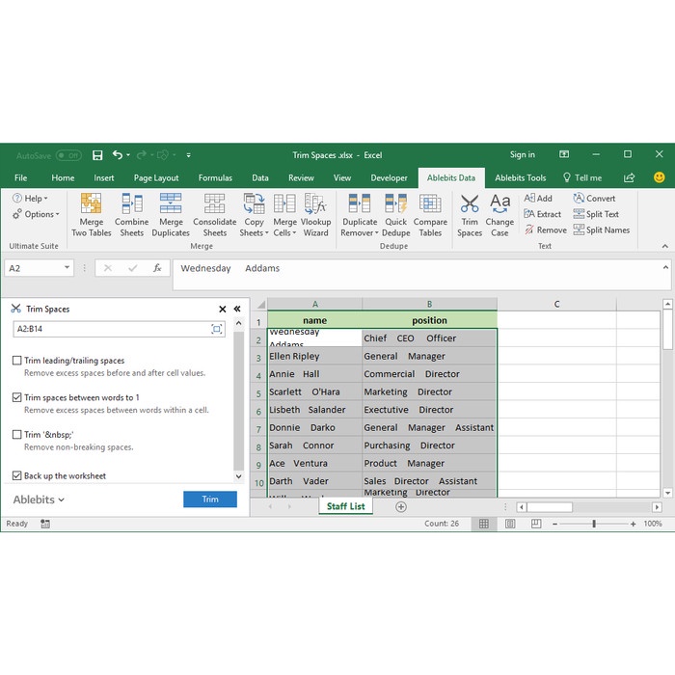This screenshot has width=675, height=675.
Task: Open the Merge Two Tables tool
Action: click(91, 215)
